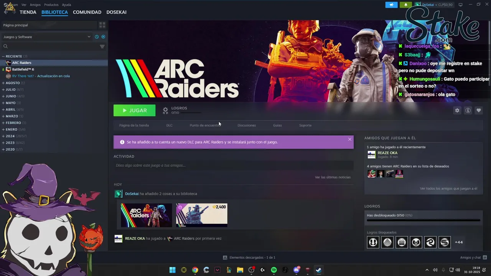Open the Ver menu

[24, 5]
